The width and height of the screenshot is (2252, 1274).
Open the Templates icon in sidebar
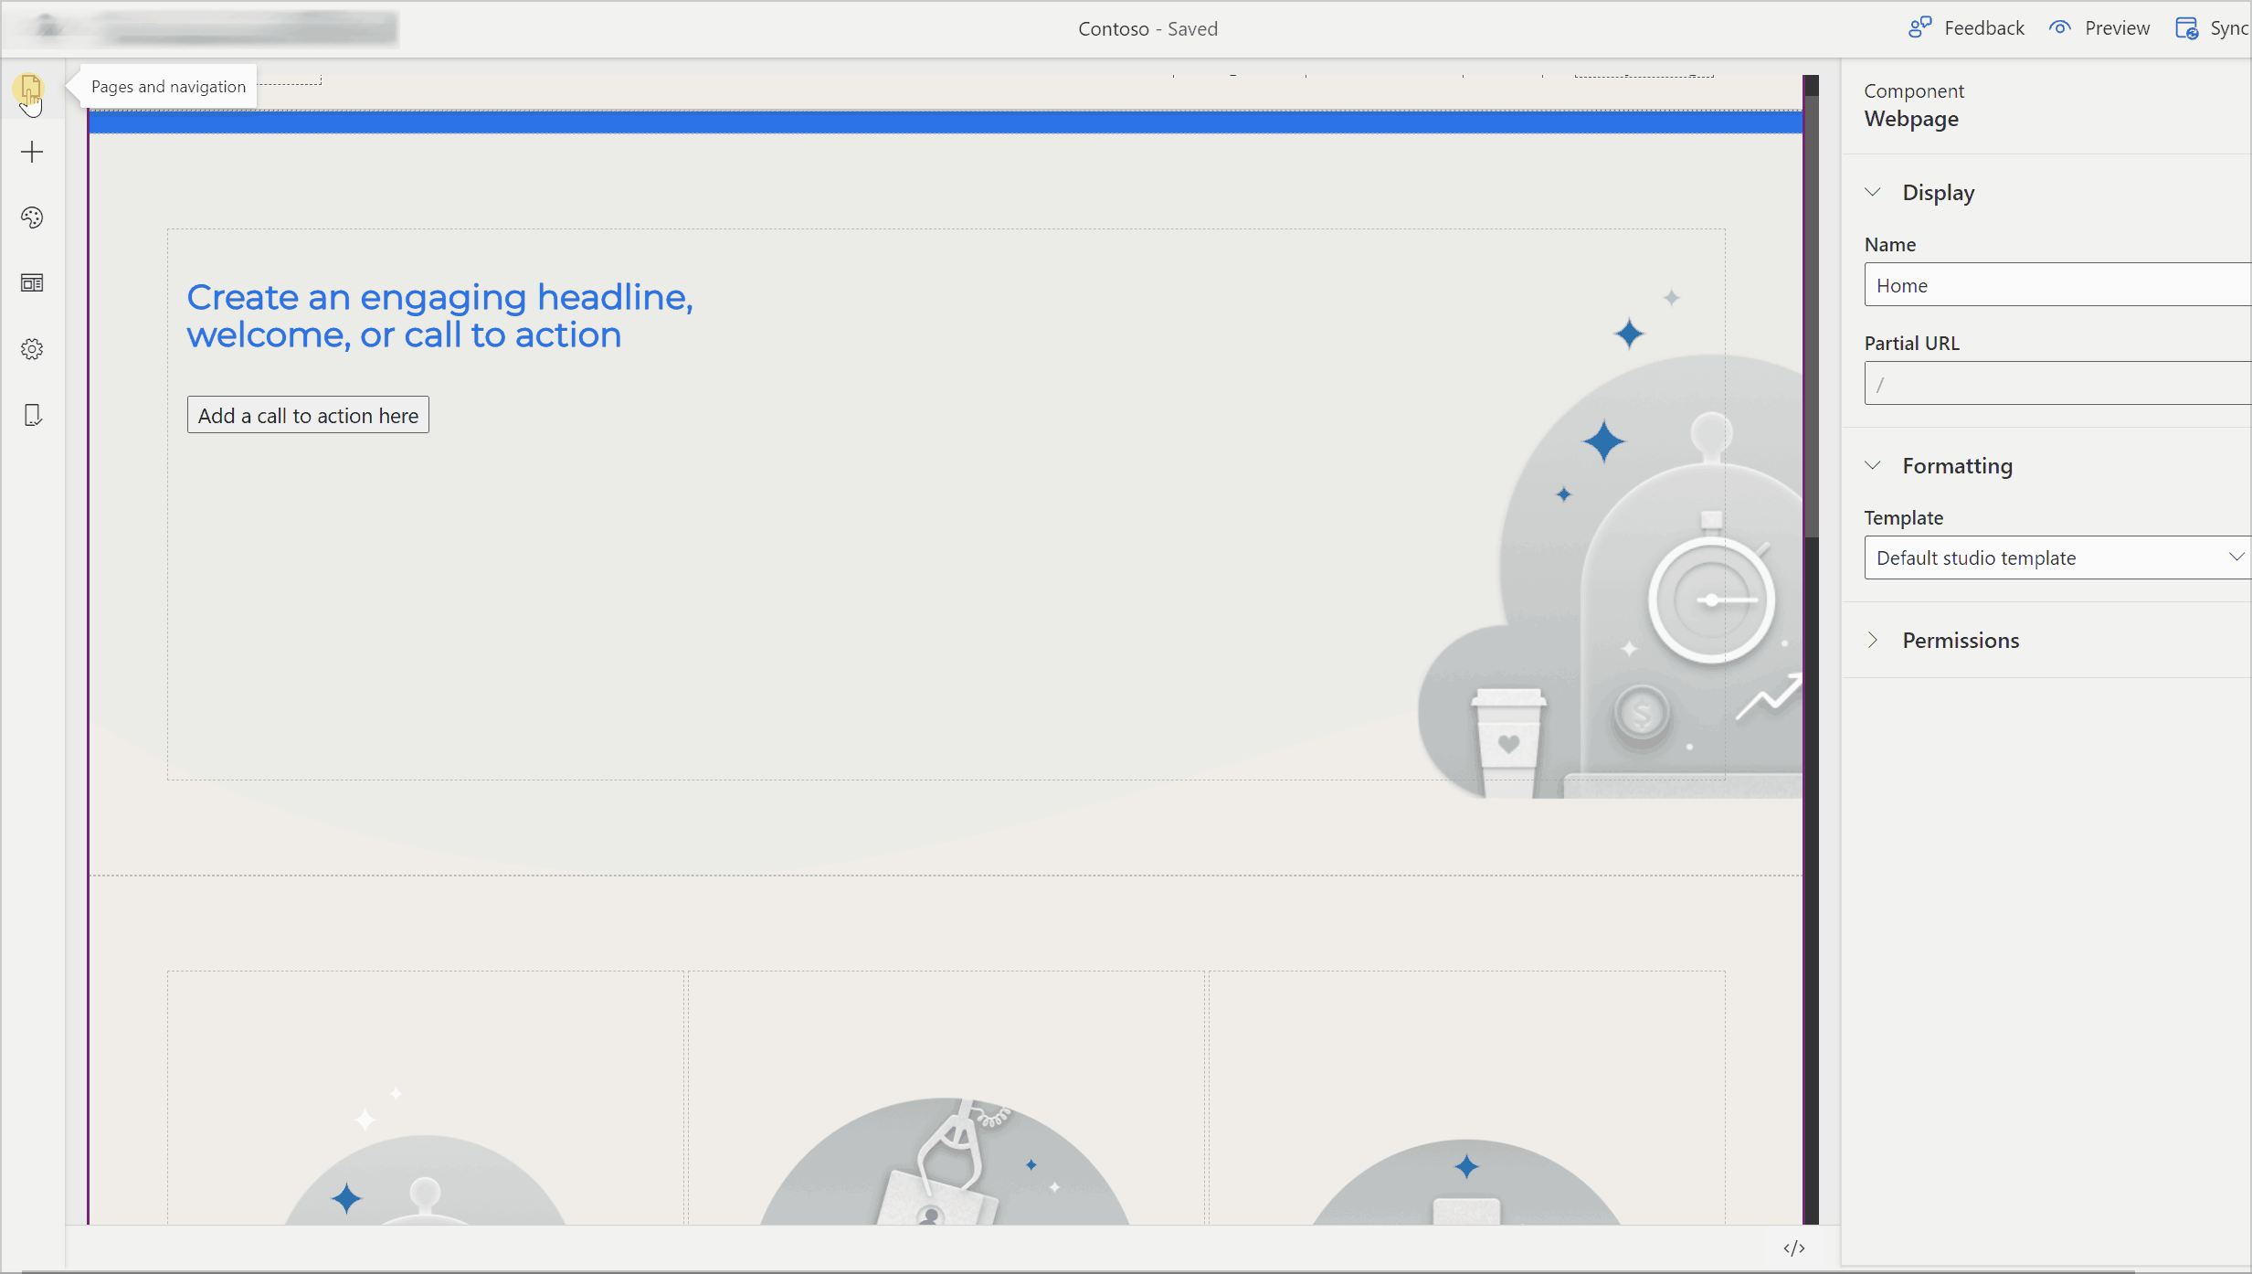coord(32,283)
